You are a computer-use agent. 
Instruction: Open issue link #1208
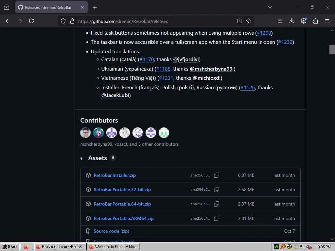(264, 33)
